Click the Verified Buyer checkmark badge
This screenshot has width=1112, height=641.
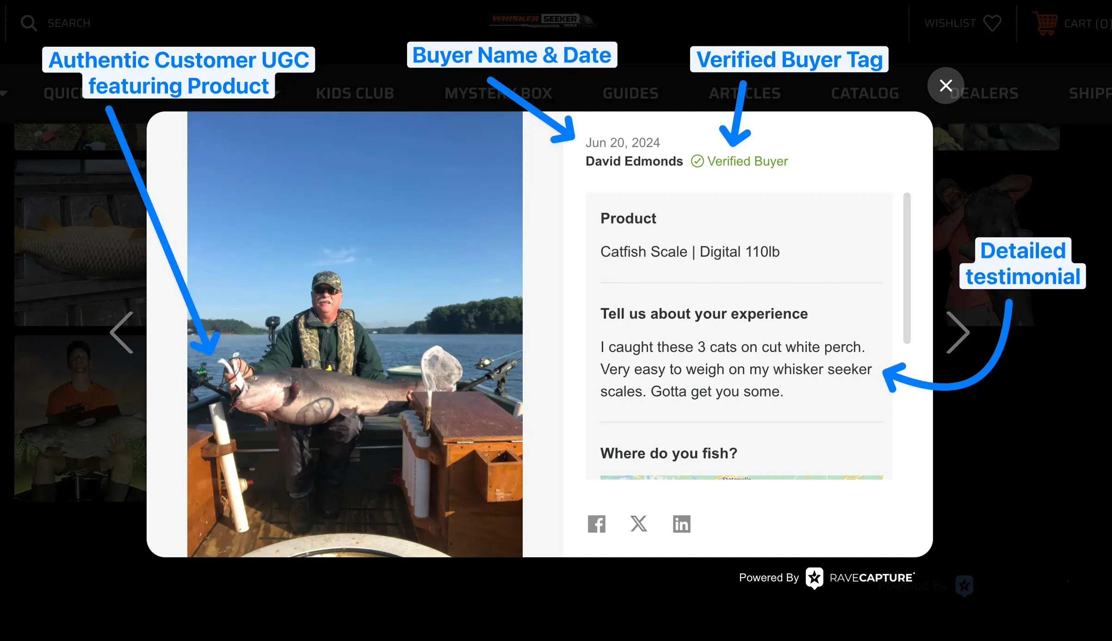click(x=697, y=161)
